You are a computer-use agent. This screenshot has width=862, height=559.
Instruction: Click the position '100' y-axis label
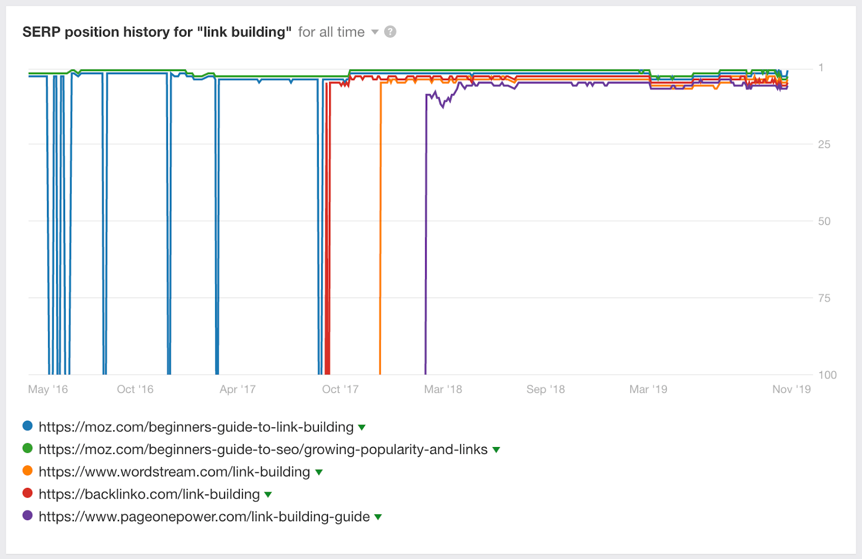click(828, 375)
